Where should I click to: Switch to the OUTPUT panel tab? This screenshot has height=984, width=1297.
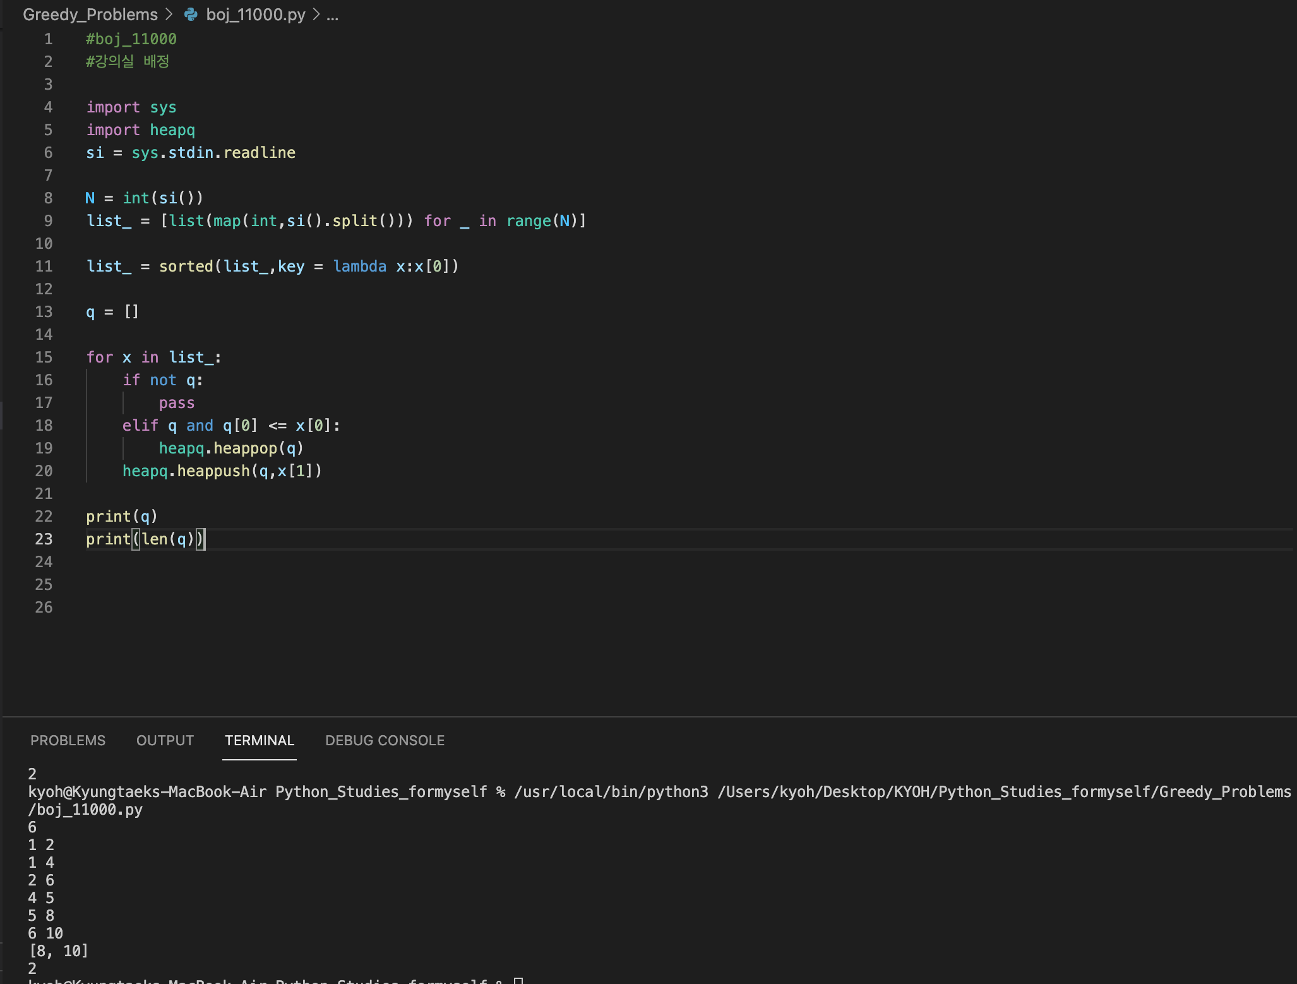tap(165, 740)
